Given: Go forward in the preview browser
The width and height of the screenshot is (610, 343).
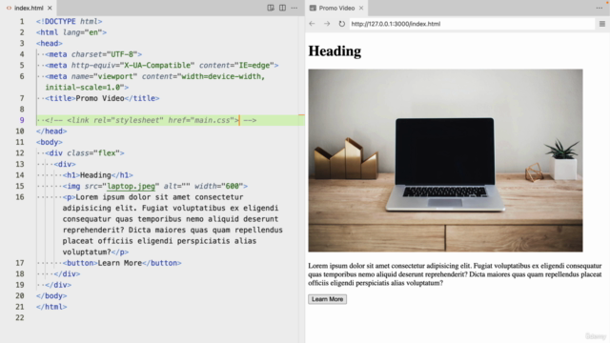Looking at the screenshot, I should (327, 24).
